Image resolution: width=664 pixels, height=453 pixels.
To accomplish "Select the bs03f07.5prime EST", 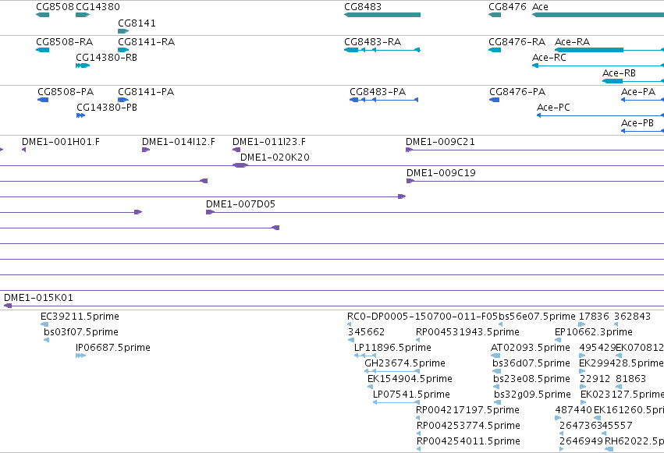I will click(46, 340).
